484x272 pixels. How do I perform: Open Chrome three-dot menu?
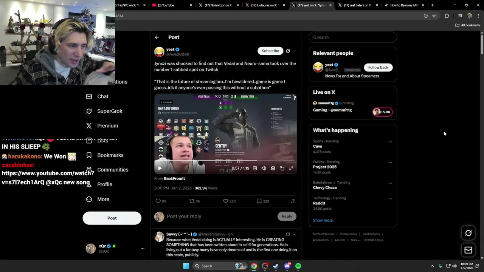pyautogui.click(x=478, y=16)
